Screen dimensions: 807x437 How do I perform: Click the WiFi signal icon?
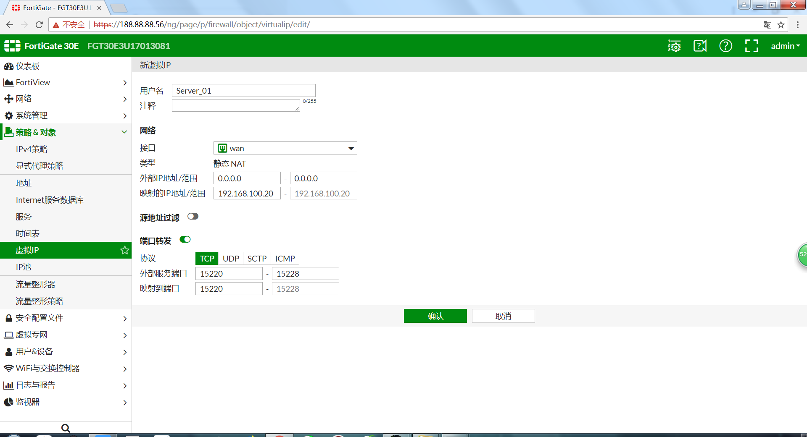point(8,368)
